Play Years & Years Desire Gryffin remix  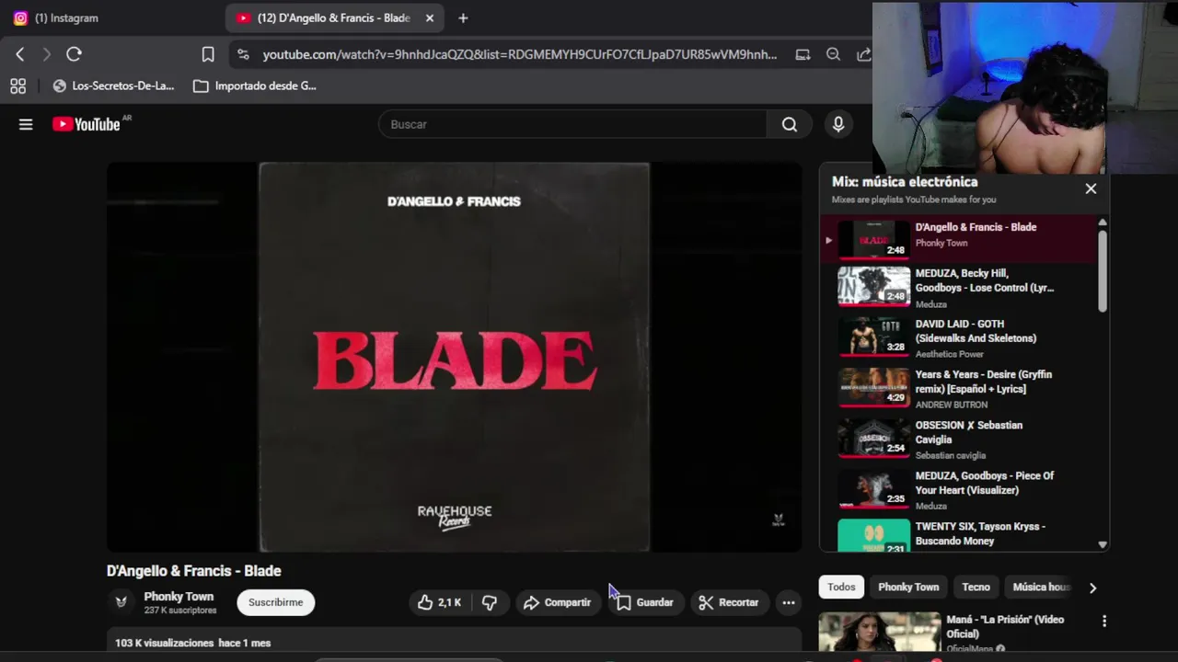point(957,388)
